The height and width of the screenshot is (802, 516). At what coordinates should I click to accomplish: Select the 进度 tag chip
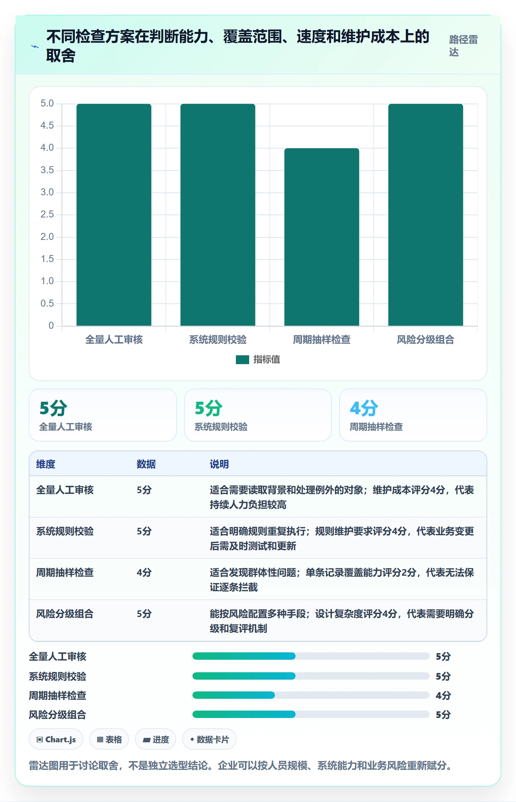pos(156,739)
